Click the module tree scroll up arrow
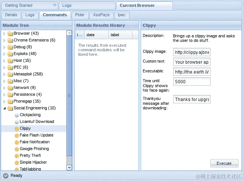 click(69, 33)
